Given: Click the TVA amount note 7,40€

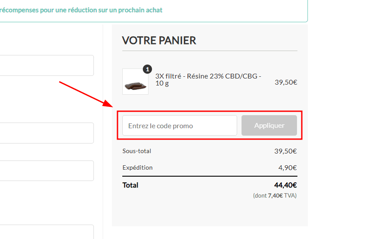Looking at the screenshot, I should tap(275, 196).
